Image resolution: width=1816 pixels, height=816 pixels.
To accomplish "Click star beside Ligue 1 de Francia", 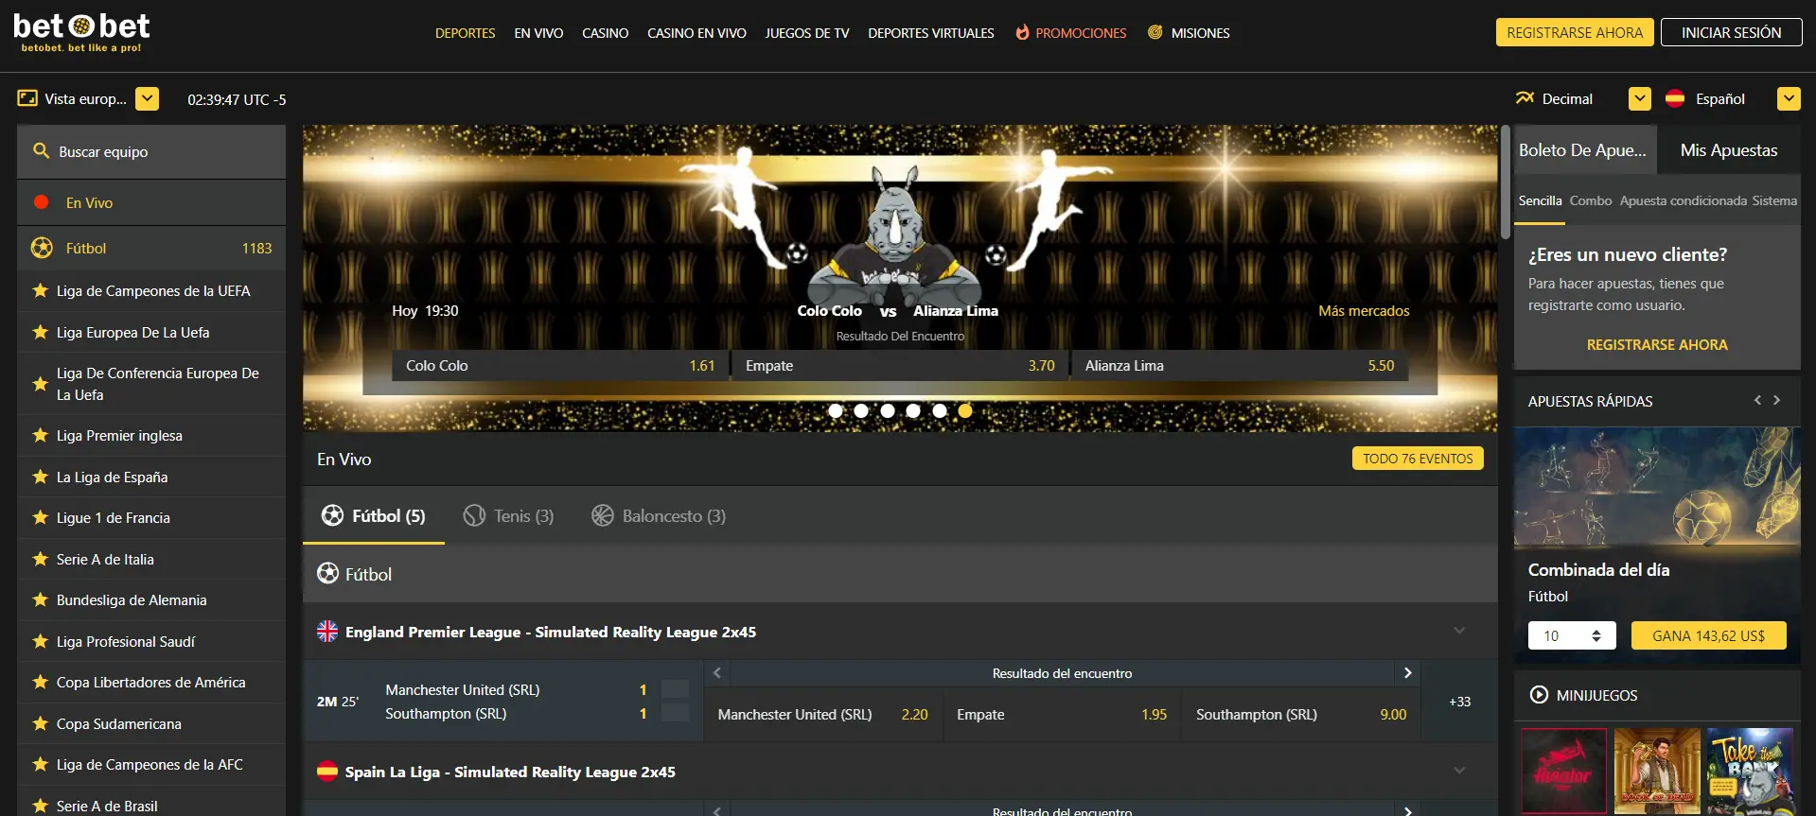I will tap(40, 517).
